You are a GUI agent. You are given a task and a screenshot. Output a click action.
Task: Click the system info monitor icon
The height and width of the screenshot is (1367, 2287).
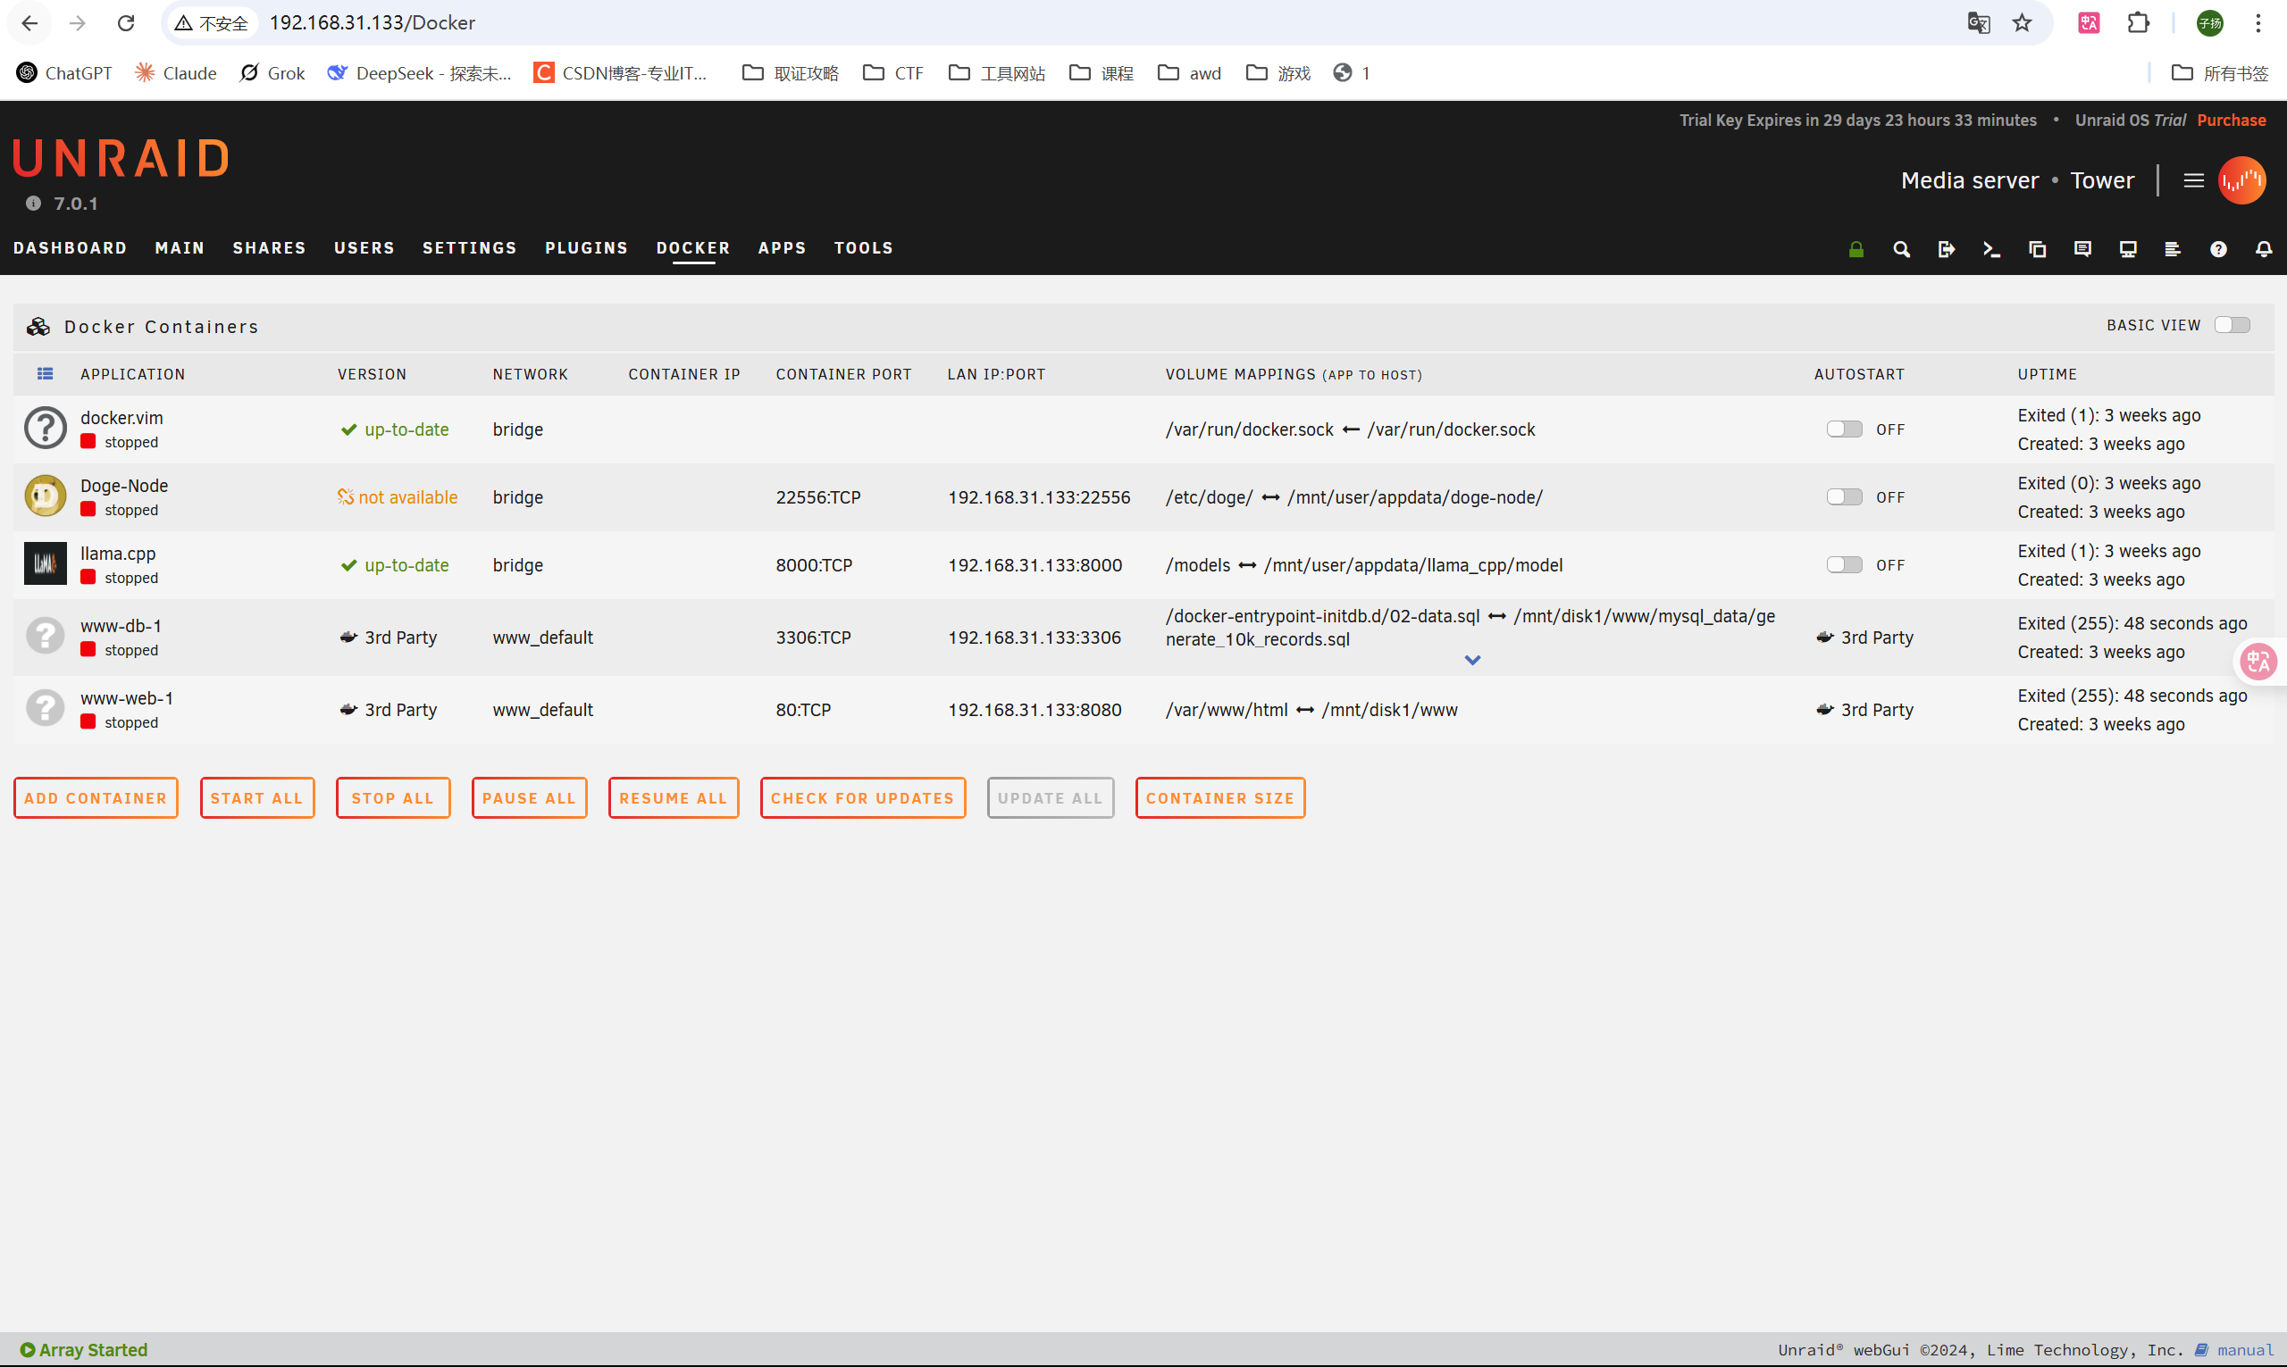click(2128, 249)
